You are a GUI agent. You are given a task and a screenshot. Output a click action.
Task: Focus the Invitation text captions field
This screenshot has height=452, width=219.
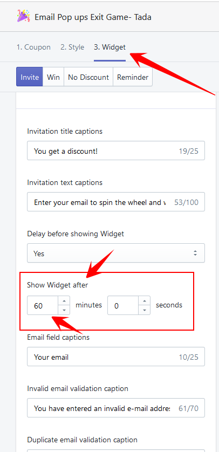coord(116,202)
